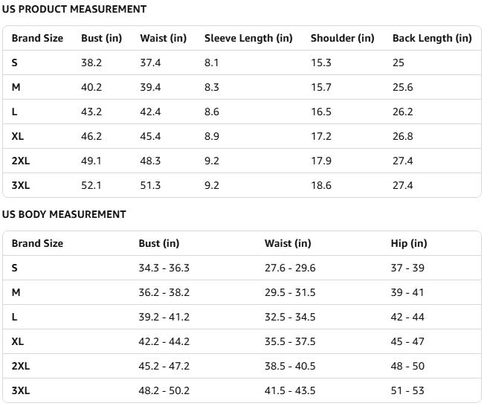Click the 39.4 waist value for size M
Image resolution: width=487 pixels, height=406 pixels.
pos(150,87)
